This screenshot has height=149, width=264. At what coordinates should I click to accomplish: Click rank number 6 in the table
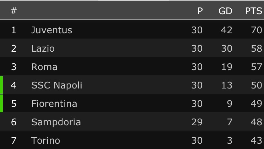pyautogui.click(x=14, y=122)
